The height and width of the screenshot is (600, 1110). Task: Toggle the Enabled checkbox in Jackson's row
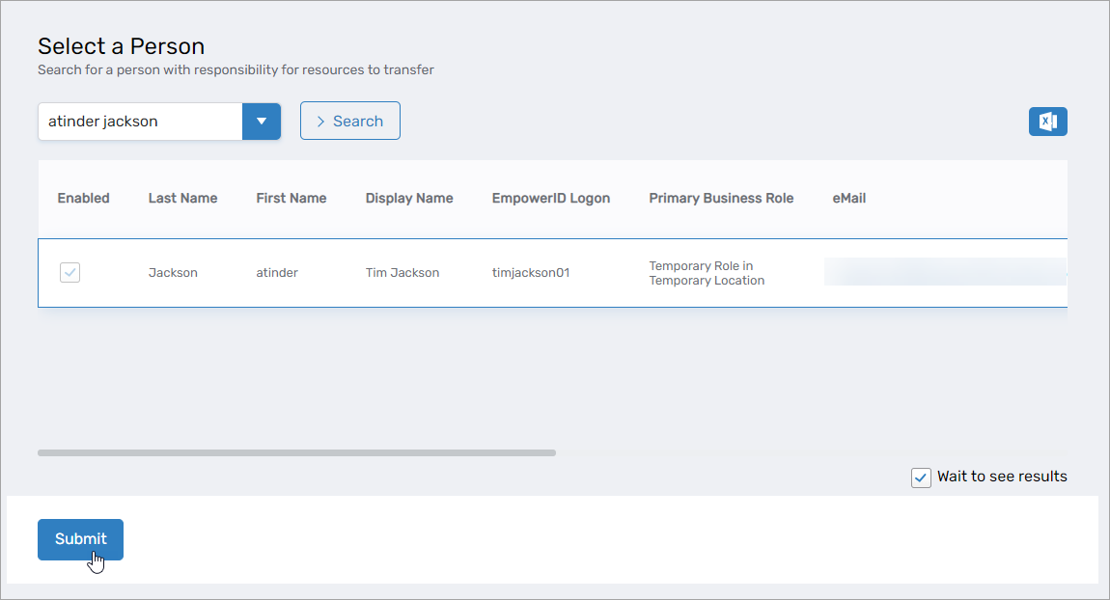(70, 273)
